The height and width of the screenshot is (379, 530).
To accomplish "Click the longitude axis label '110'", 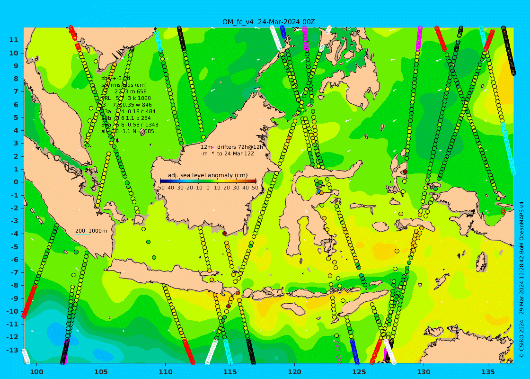I will coord(166,372).
